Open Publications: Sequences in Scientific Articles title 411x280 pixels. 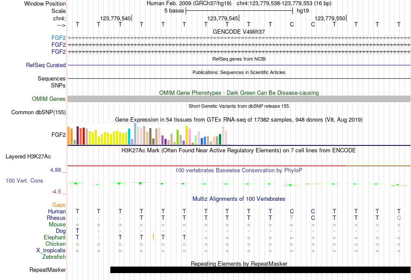pos(239,72)
